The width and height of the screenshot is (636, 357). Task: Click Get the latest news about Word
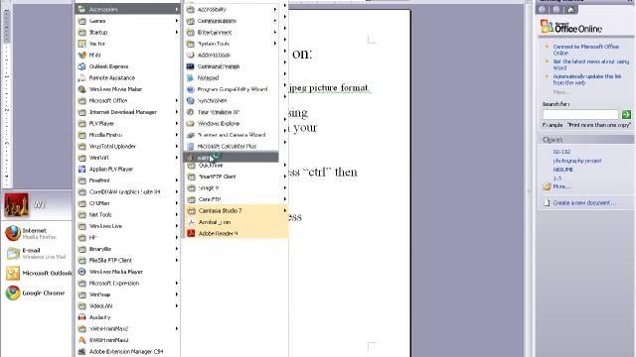click(x=590, y=64)
